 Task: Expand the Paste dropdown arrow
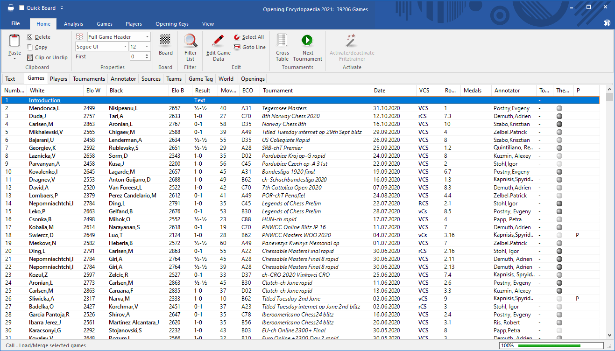(x=14, y=59)
